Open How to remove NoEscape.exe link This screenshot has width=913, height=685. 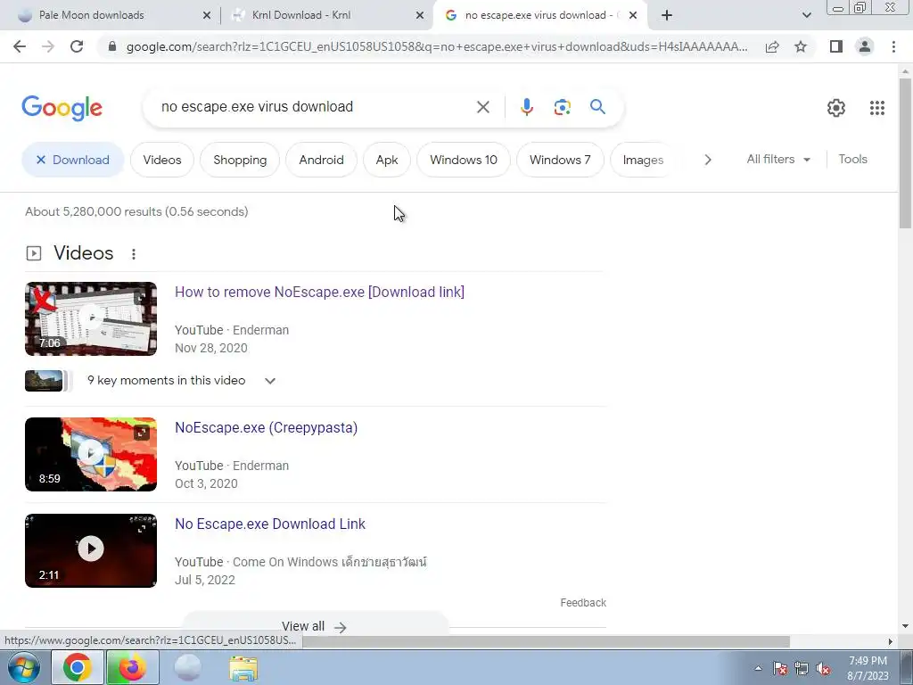coord(320,292)
